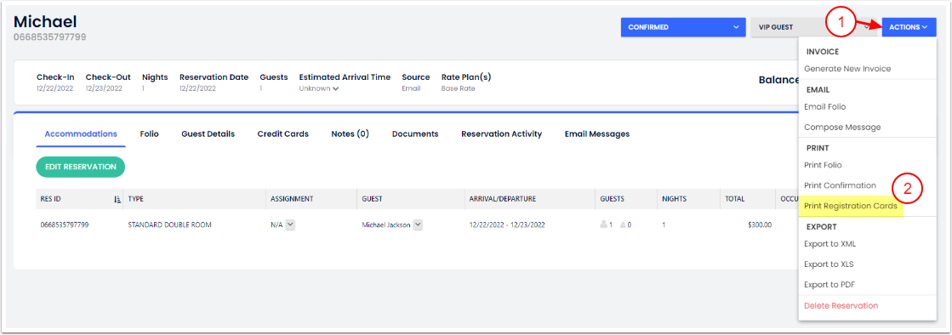
Task: Click the Check-Out date 12/23/2022
Action: [x=104, y=88]
